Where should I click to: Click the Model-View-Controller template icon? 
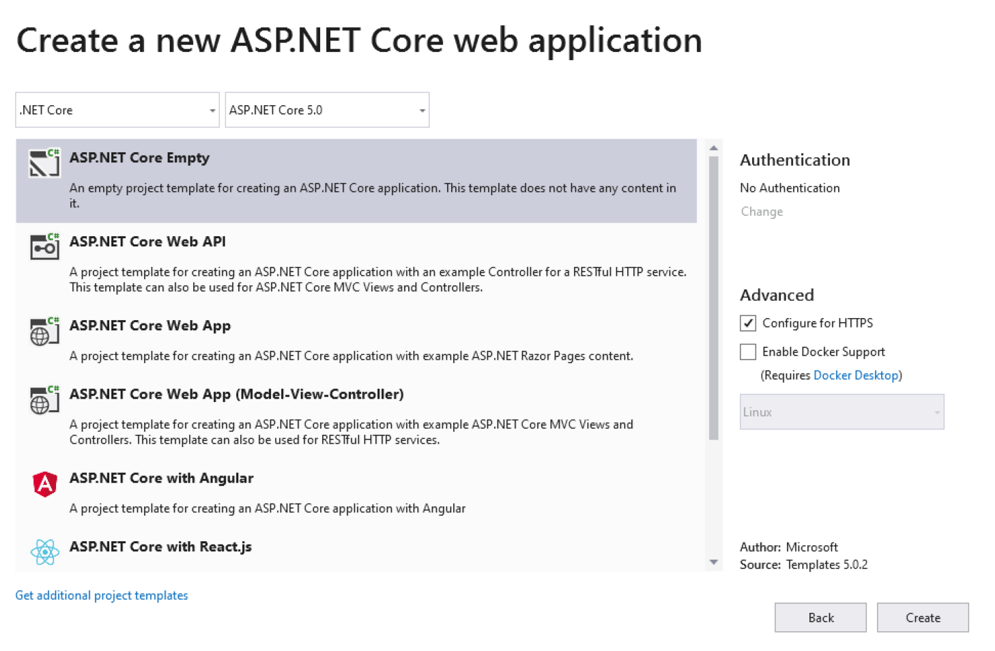click(44, 399)
